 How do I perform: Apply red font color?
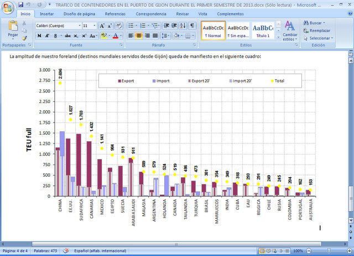coord(116,35)
